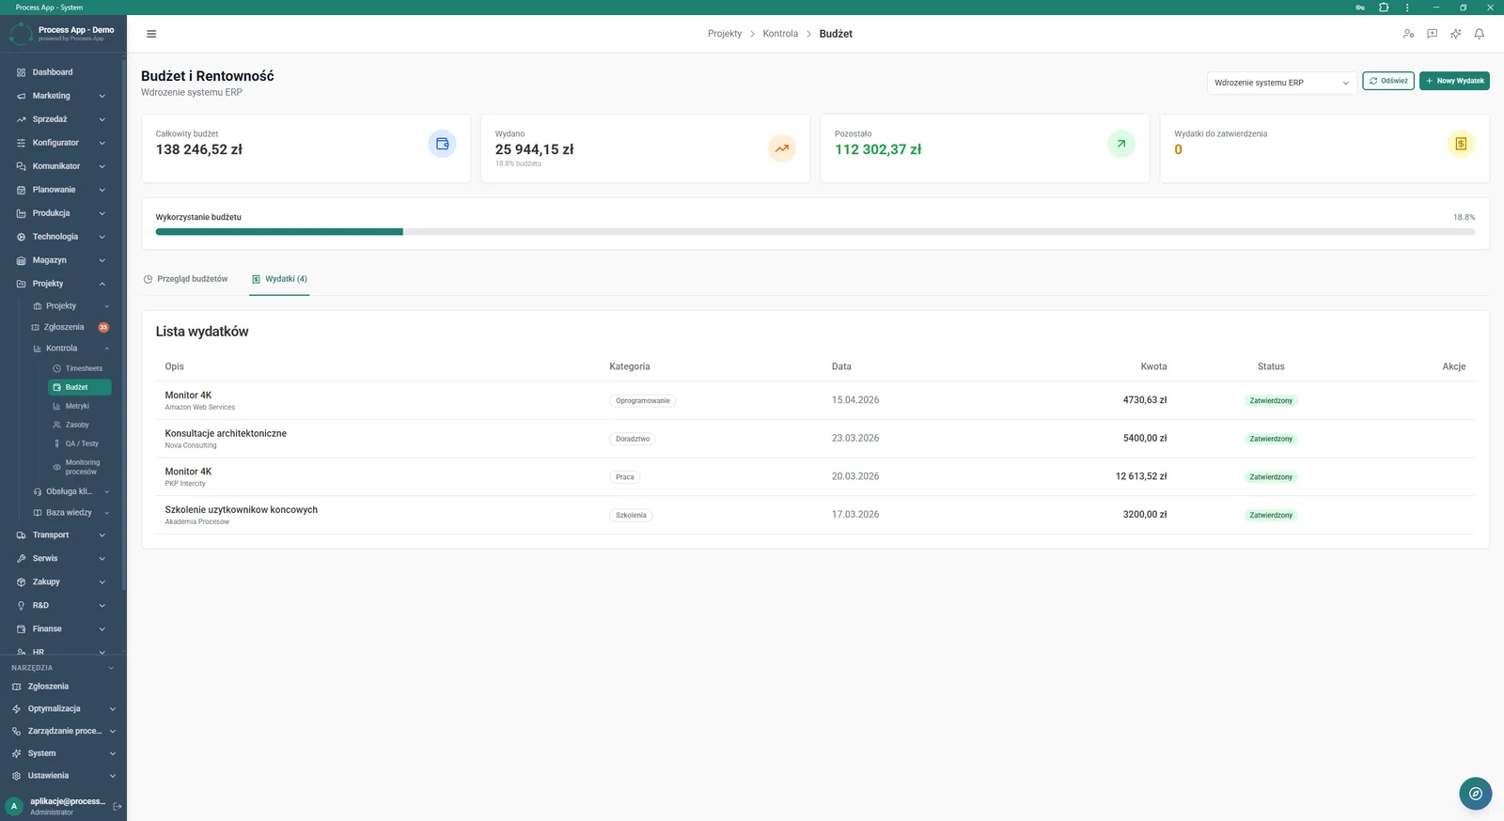
Task: Click the Marketing megaphone icon
Action: (21, 96)
